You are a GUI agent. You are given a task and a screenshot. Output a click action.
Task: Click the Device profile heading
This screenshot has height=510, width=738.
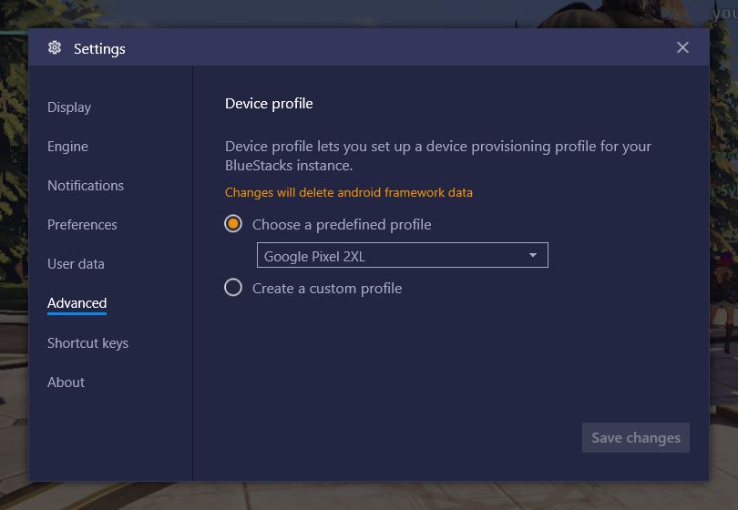(269, 104)
